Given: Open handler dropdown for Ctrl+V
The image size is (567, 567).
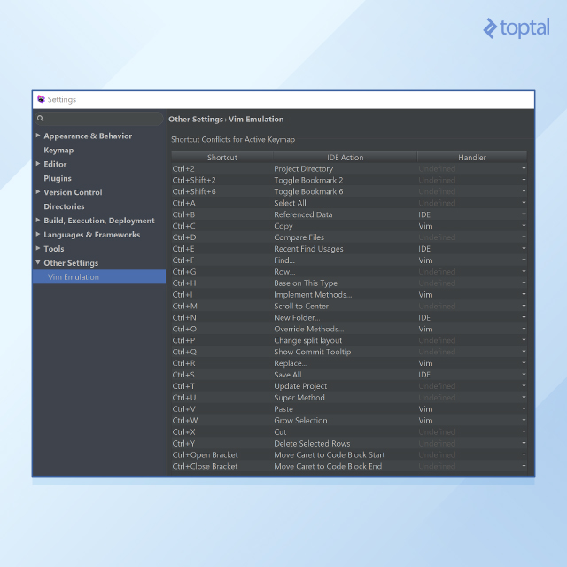Looking at the screenshot, I should pyautogui.click(x=524, y=409).
